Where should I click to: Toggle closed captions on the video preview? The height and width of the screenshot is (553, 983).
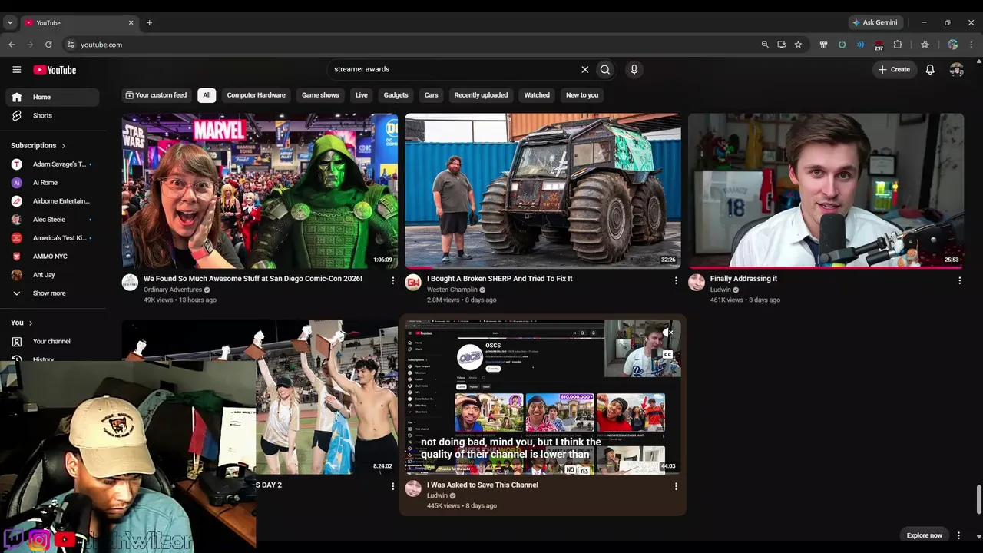pyautogui.click(x=667, y=354)
